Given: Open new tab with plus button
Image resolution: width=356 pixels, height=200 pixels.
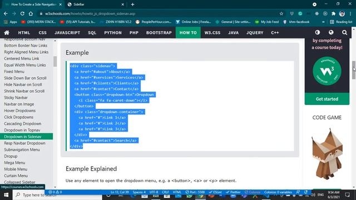Looking at the screenshot, I should coord(132,4).
